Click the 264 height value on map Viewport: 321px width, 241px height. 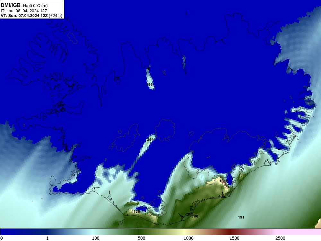pyautogui.click(x=150, y=139)
